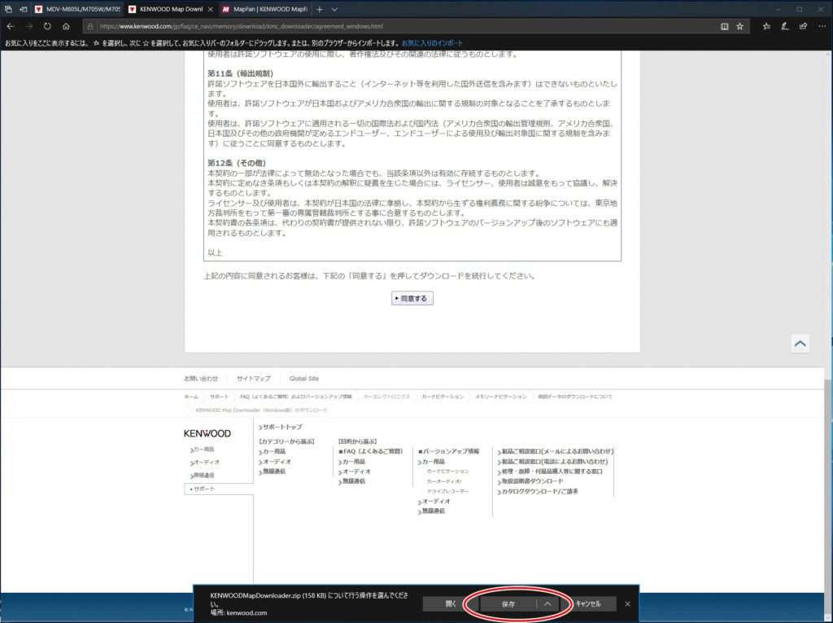Open the カーオーディオ sub-link
The height and width of the screenshot is (623, 833).
pos(444,481)
